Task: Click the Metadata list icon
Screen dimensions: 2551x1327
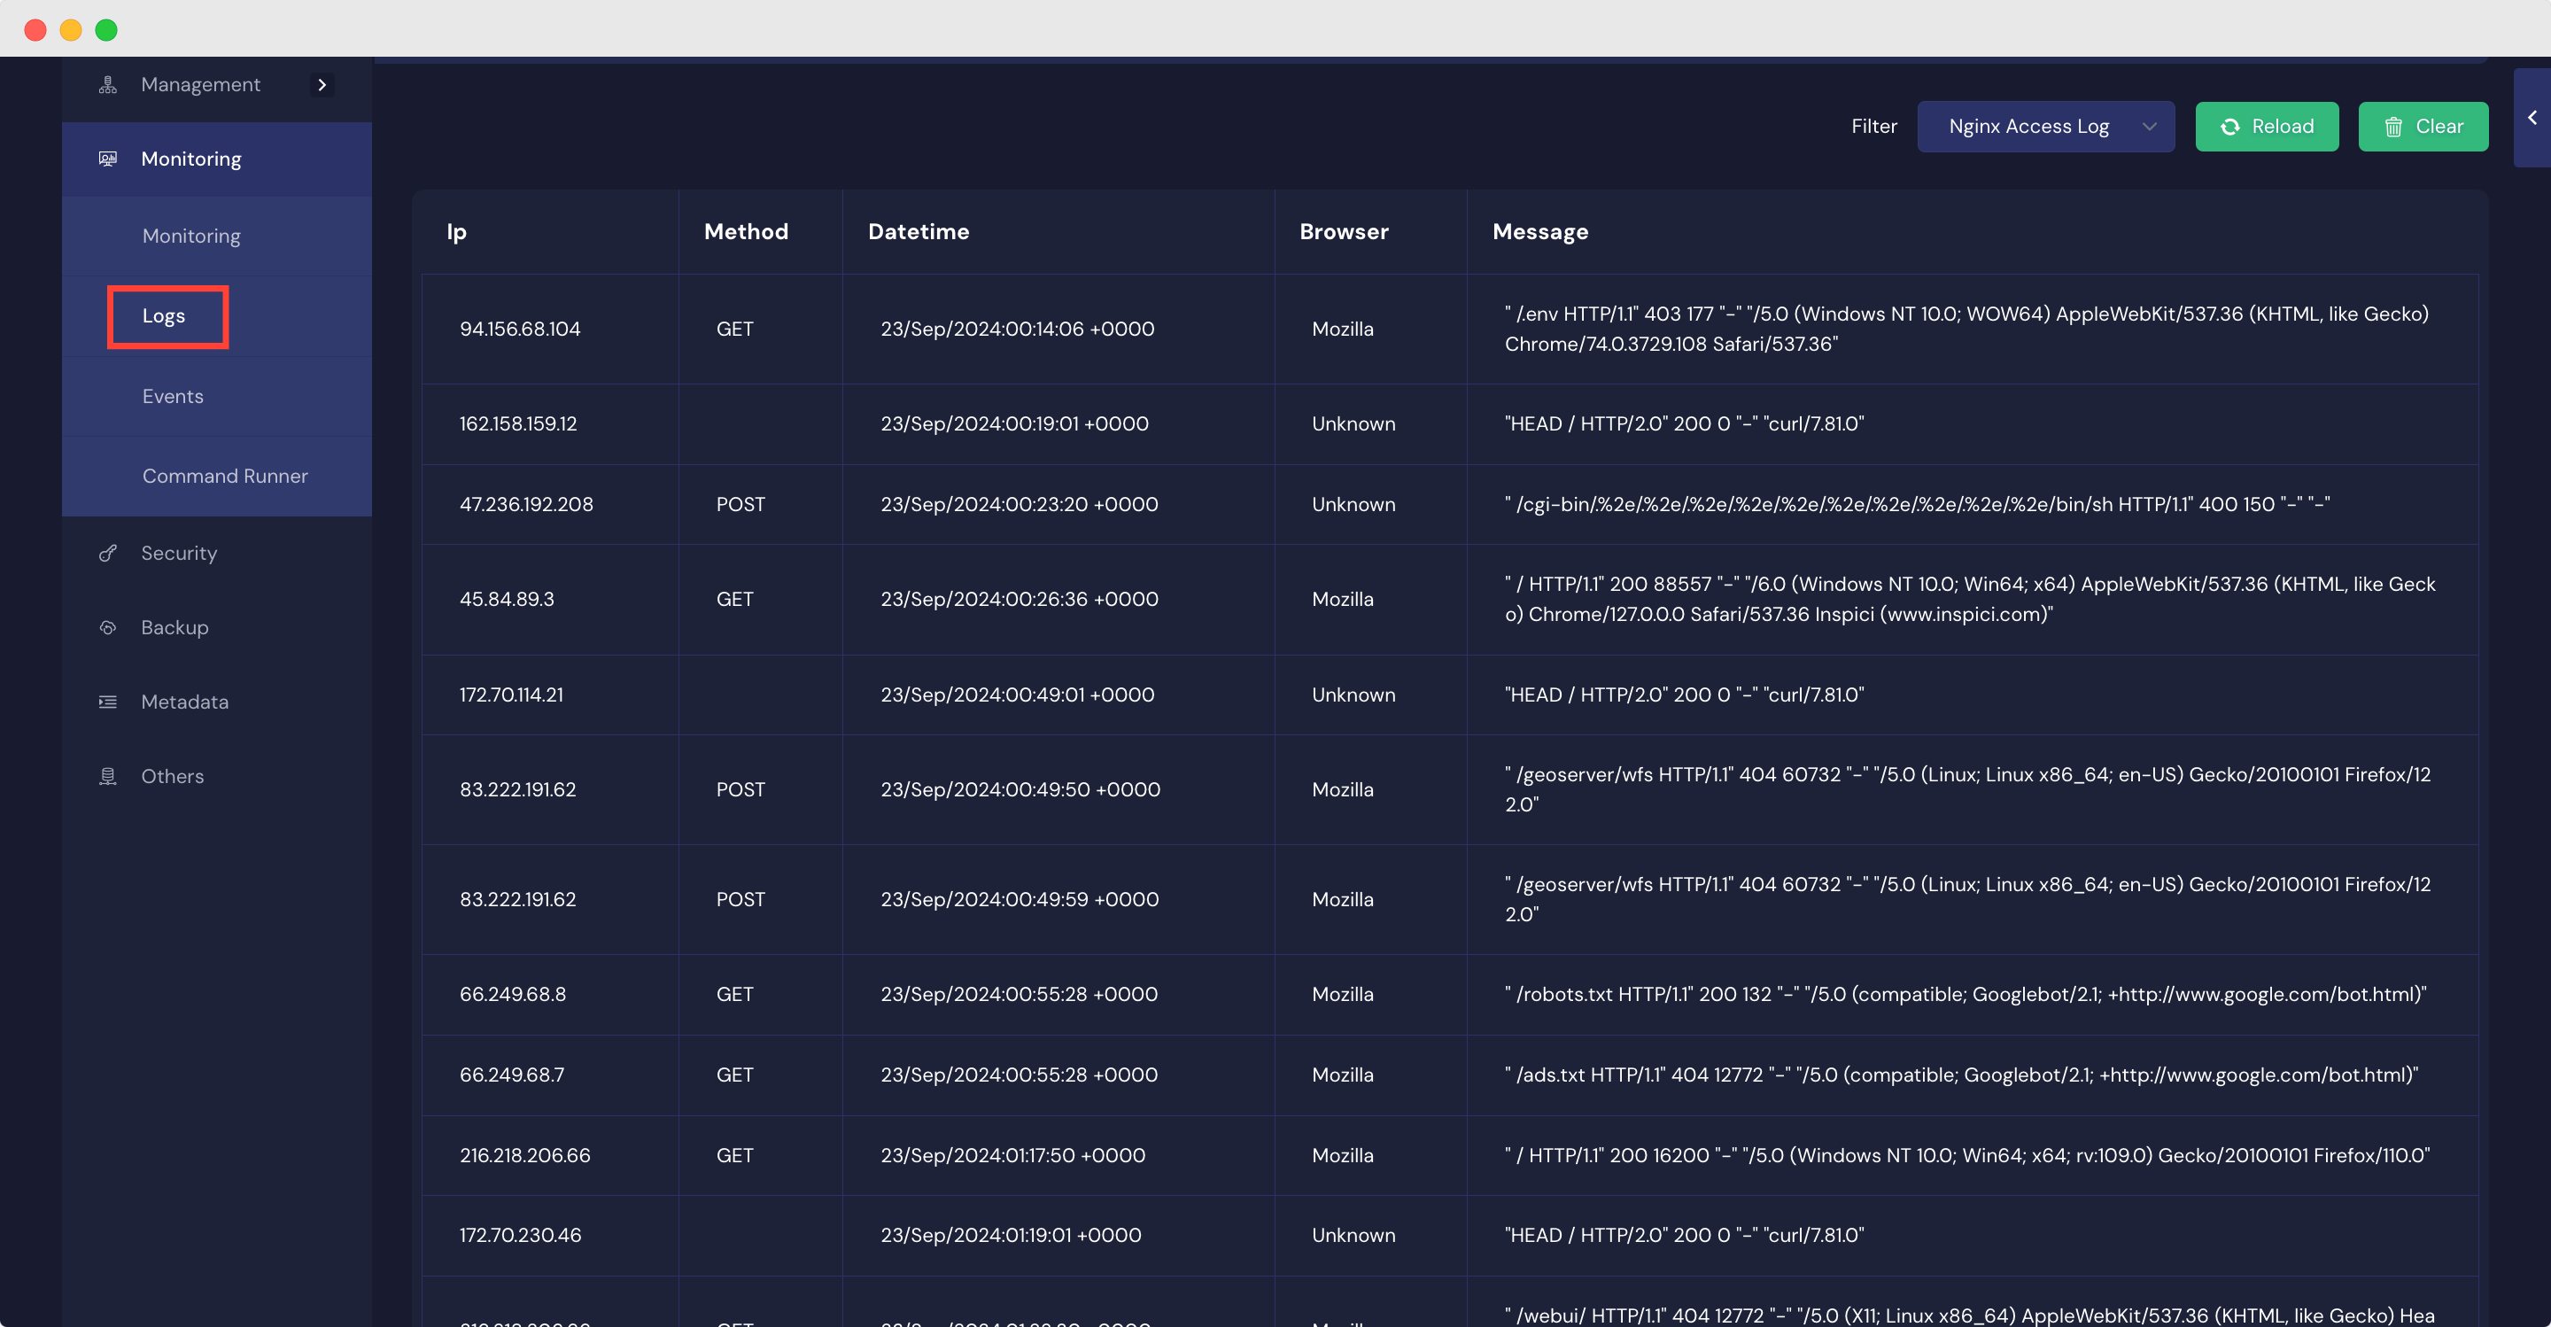Action: 107,701
